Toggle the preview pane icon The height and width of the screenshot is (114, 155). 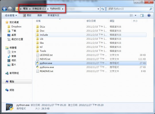(x=142, y=15)
